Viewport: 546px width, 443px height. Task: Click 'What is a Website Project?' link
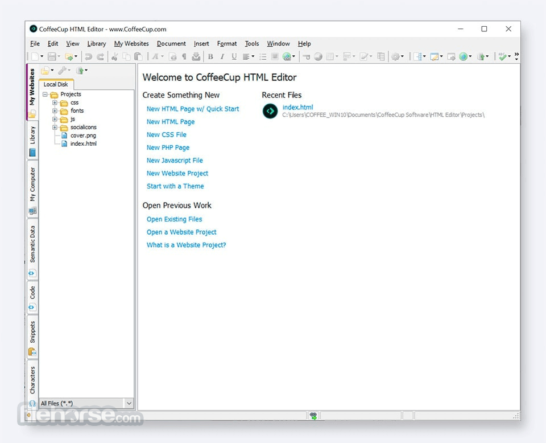(187, 245)
